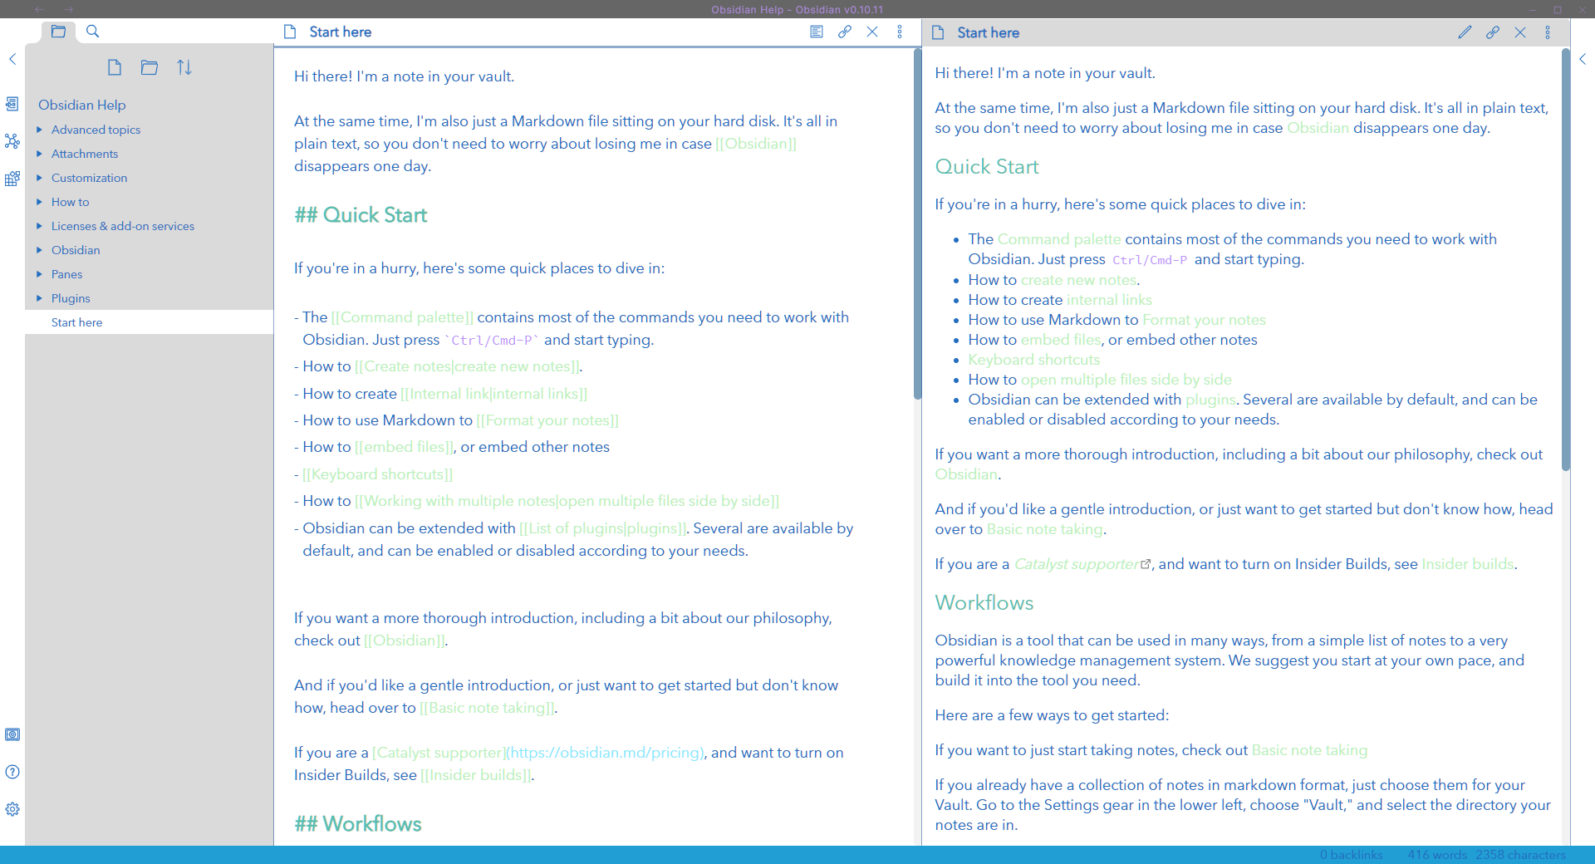Follow Basic note taking link after 'head over to'
The width and height of the screenshot is (1595, 864).
[1045, 529]
